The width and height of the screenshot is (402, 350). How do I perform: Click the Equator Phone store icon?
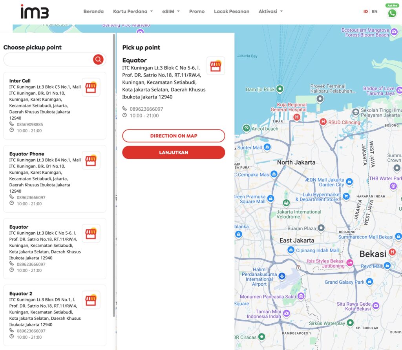(x=91, y=160)
